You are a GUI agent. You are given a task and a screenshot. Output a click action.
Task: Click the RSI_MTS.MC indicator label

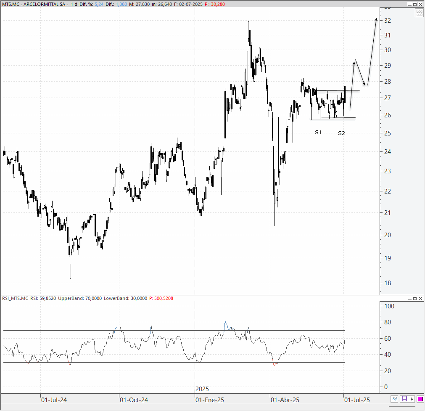coord(15,298)
